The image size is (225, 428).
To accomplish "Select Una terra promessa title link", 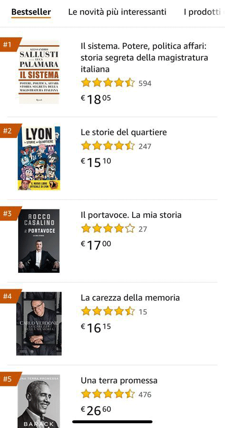I will (x=119, y=380).
